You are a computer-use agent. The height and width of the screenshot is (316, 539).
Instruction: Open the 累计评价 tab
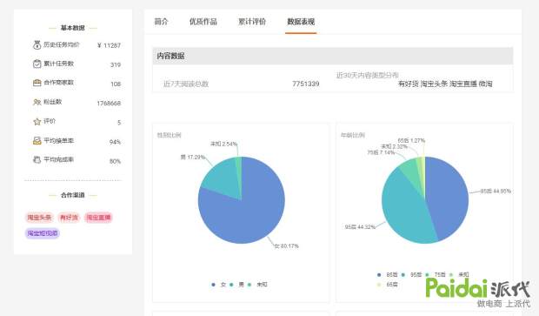[x=252, y=22]
